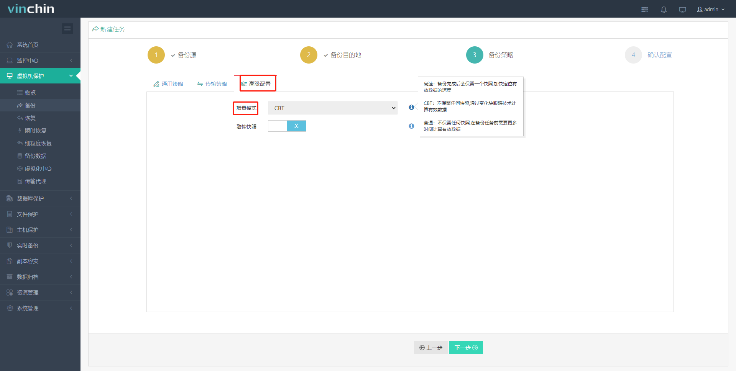Switch to the 传输策略 tab
Image resolution: width=736 pixels, height=371 pixels.
coord(212,84)
